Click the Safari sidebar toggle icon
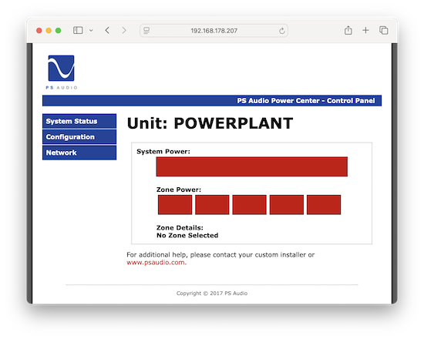Image resolution: width=424 pixels, height=339 pixels. pos(78,30)
